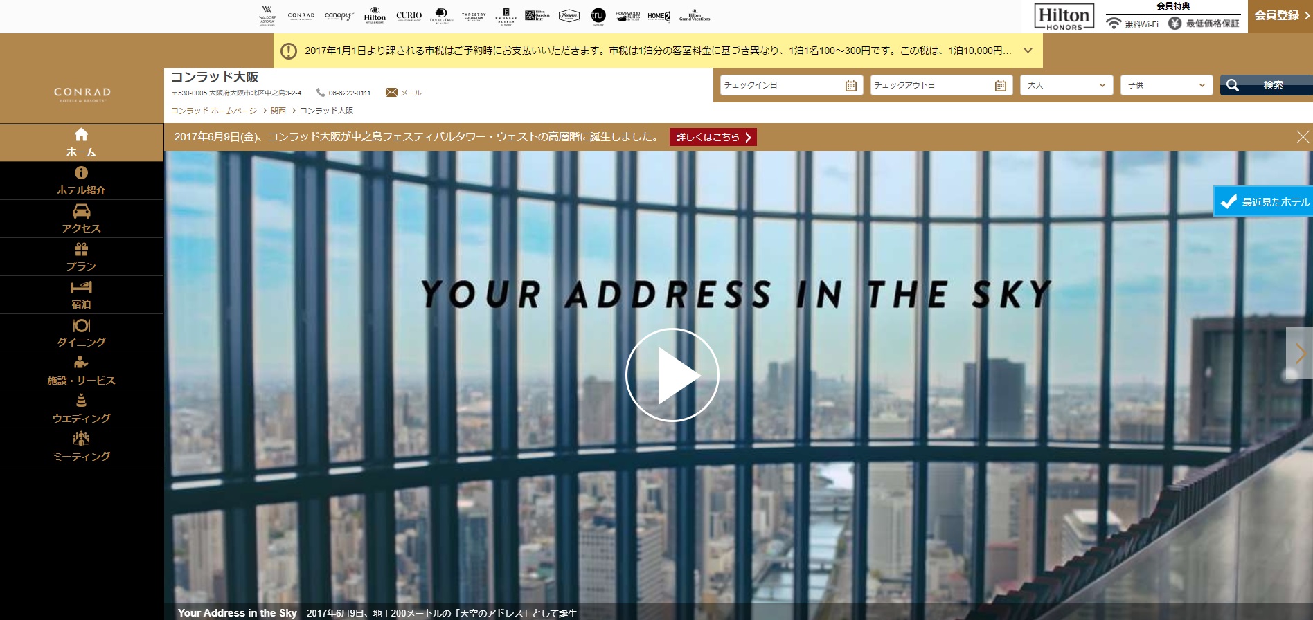Select プラン in the sidebar
The width and height of the screenshot is (1313, 620).
(x=82, y=257)
